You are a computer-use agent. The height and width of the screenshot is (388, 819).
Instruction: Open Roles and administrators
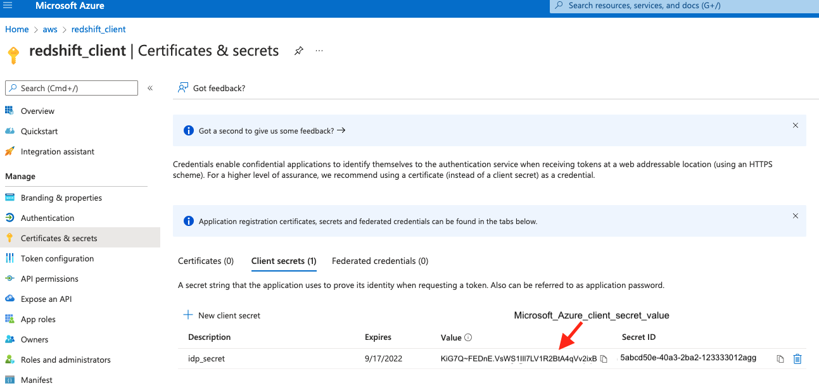click(x=66, y=360)
